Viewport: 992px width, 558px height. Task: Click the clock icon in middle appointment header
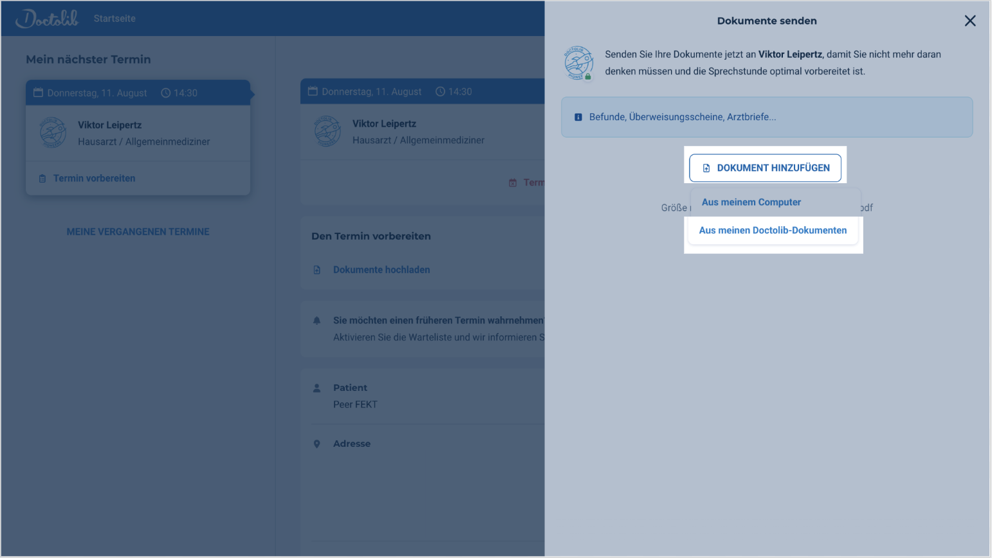pyautogui.click(x=440, y=92)
